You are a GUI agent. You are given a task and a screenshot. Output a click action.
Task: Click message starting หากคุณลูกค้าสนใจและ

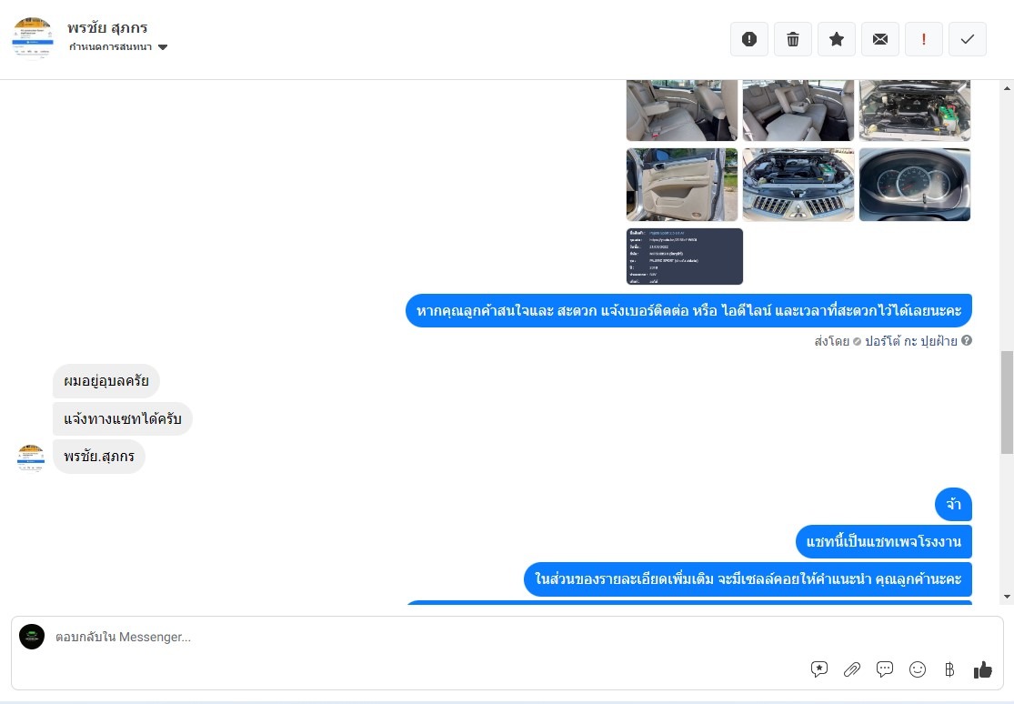pos(688,310)
